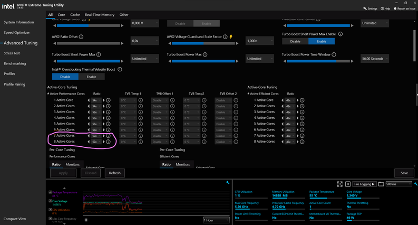Screen dimensions: 418x225
Task: Switch to the Other tab
Action: 124,15
